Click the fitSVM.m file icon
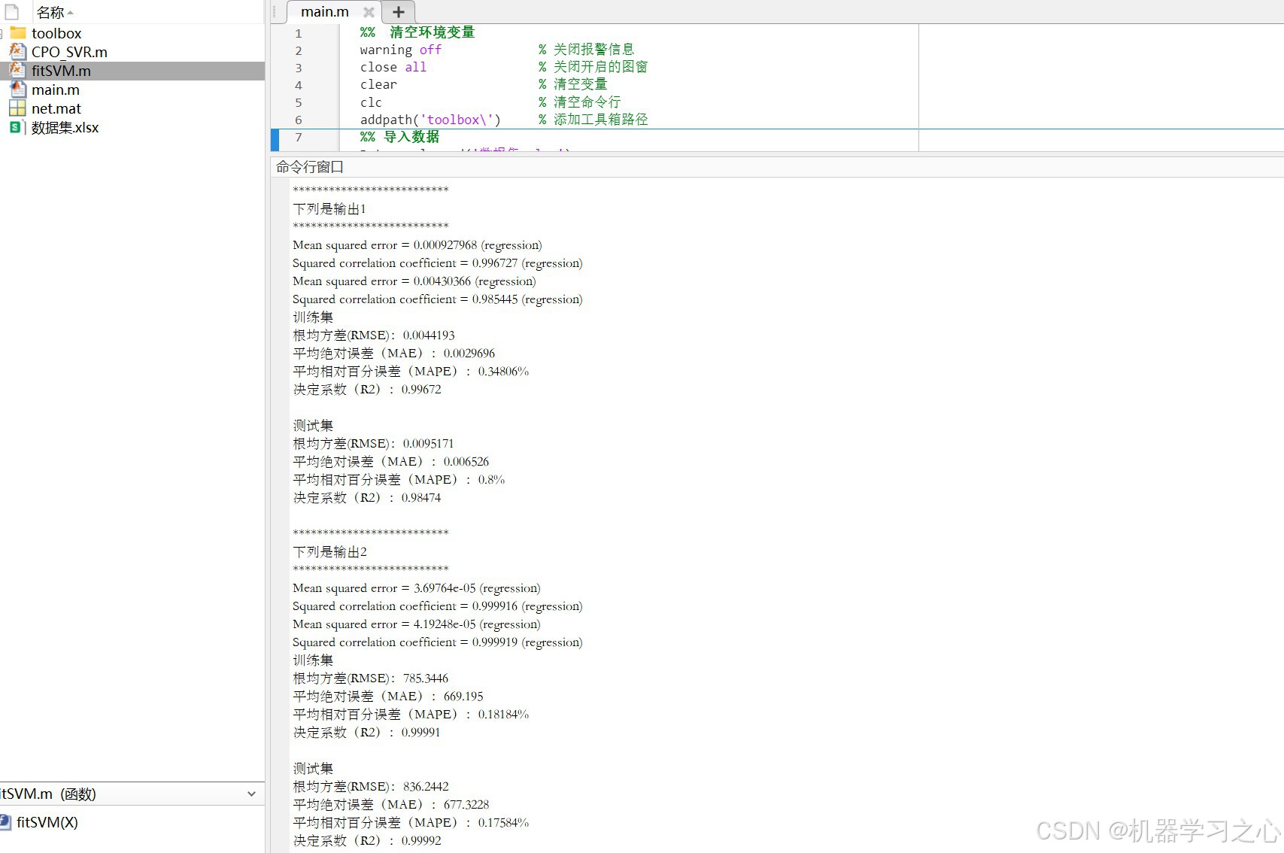Image resolution: width=1284 pixels, height=853 pixels. pyautogui.click(x=18, y=71)
